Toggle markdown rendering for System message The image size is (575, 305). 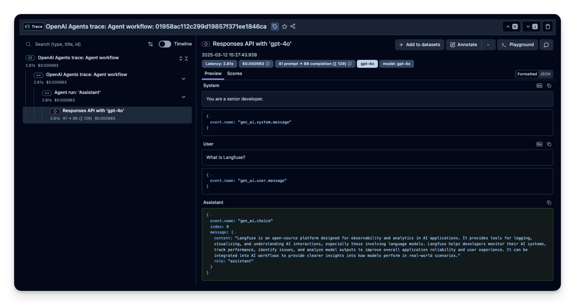coord(540,86)
